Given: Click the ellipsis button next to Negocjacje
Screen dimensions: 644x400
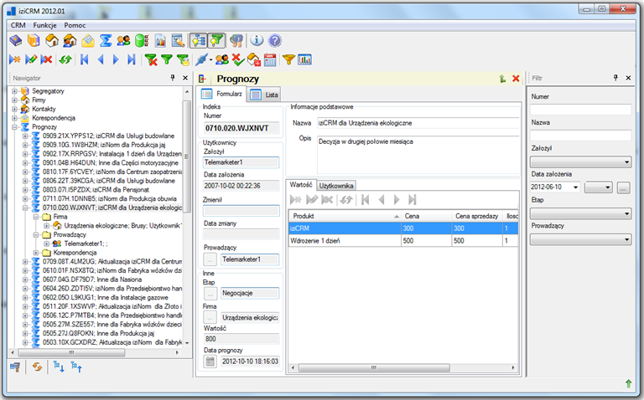Looking at the screenshot, I should [210, 294].
